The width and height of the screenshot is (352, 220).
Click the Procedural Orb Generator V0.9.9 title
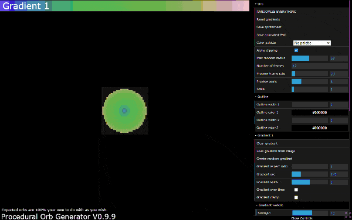tap(58, 216)
